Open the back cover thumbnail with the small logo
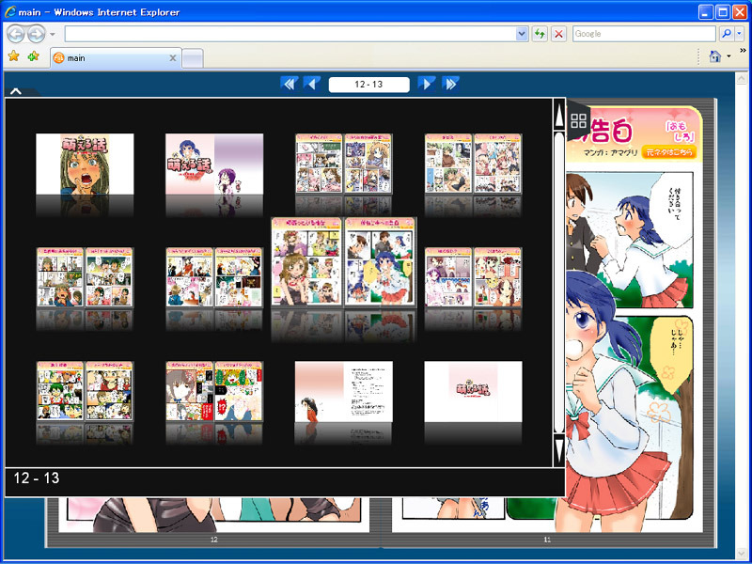The height and width of the screenshot is (564, 752). tap(474, 391)
